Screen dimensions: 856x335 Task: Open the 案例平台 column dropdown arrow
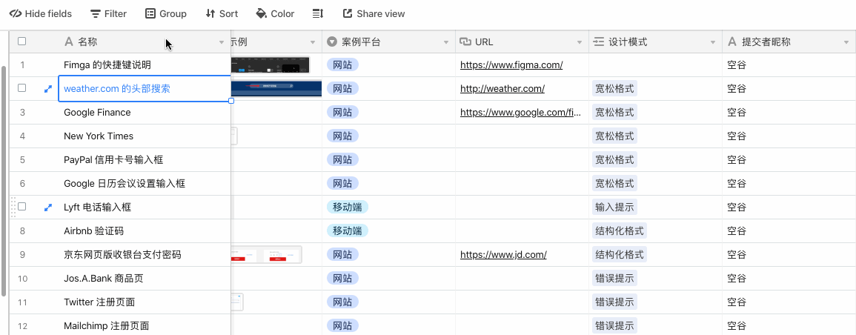[x=446, y=42]
